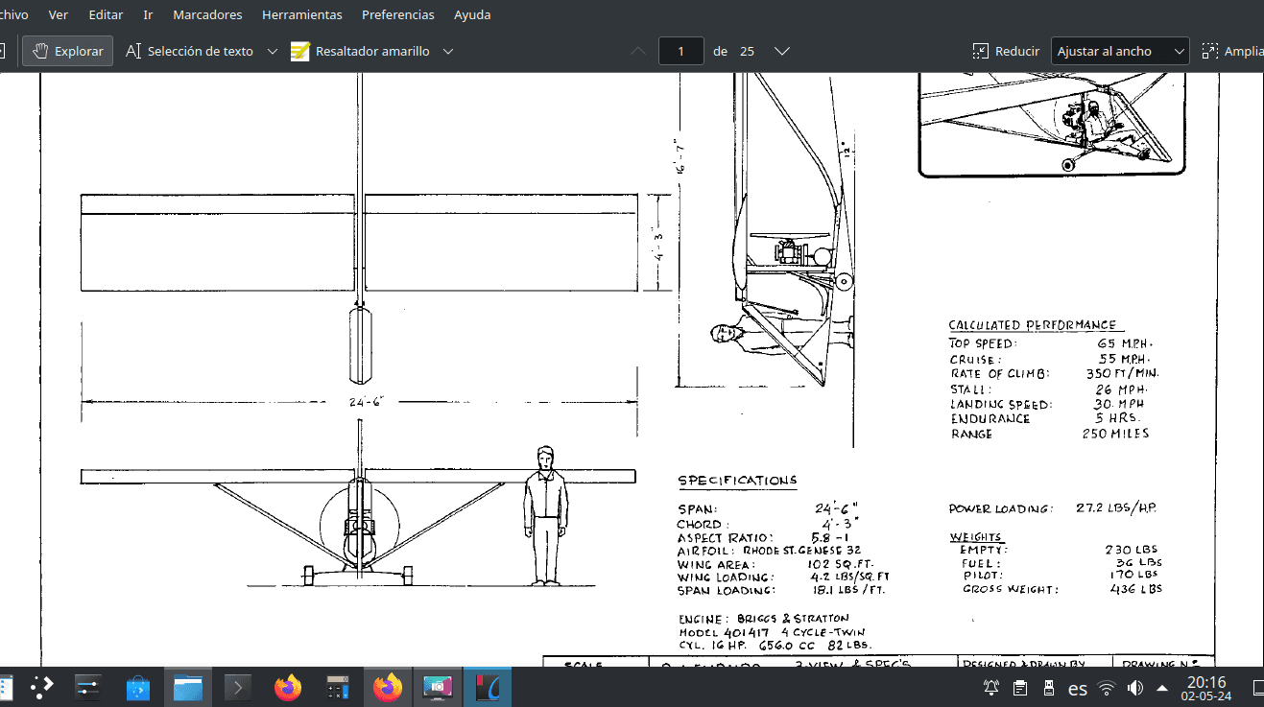Go to previous page with up chevron
Image resolution: width=1264 pixels, height=707 pixels.
click(x=638, y=51)
